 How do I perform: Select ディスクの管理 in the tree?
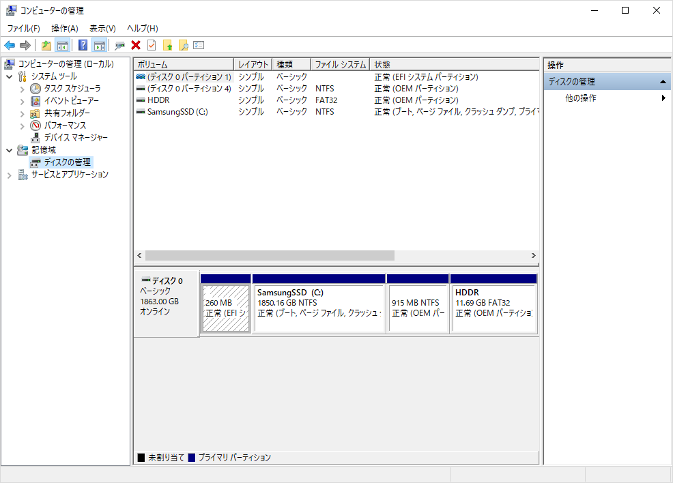point(68,162)
